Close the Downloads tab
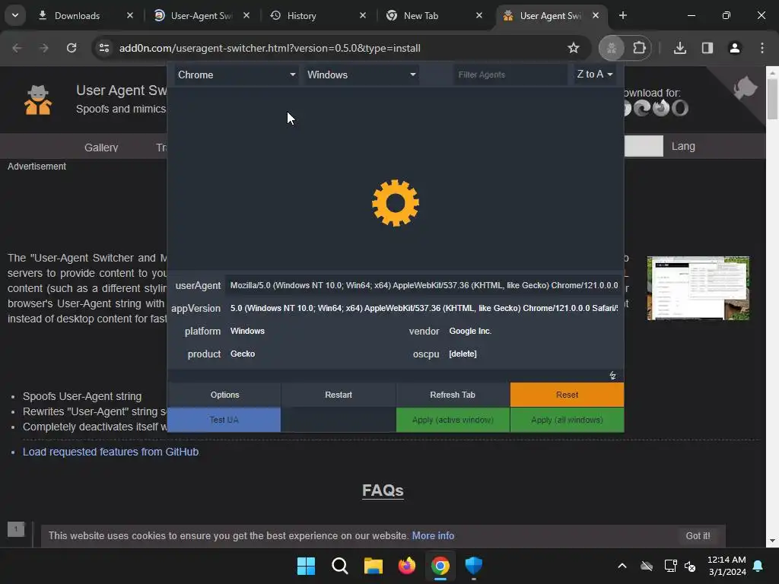 tap(129, 15)
